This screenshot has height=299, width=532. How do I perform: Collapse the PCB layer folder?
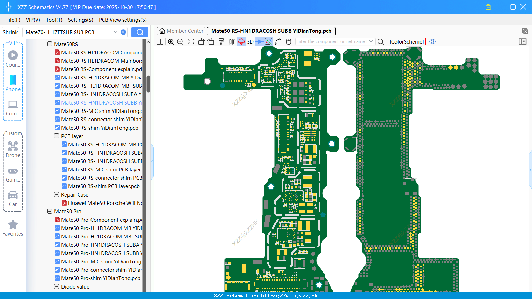(x=57, y=136)
